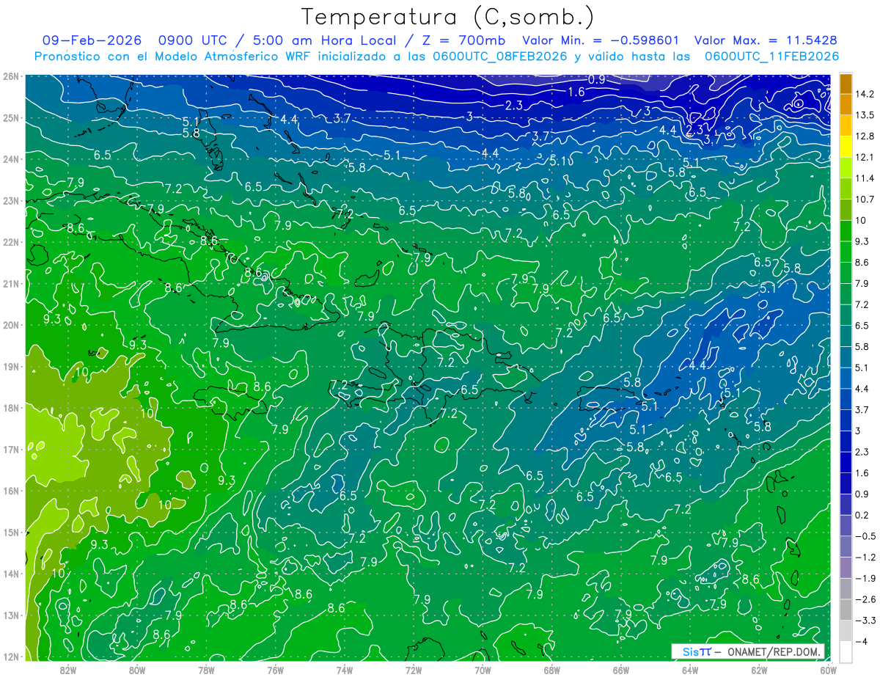The width and height of the screenshot is (880, 680).
Task: Click the 14.2 legend scale label
Action: pos(865,94)
